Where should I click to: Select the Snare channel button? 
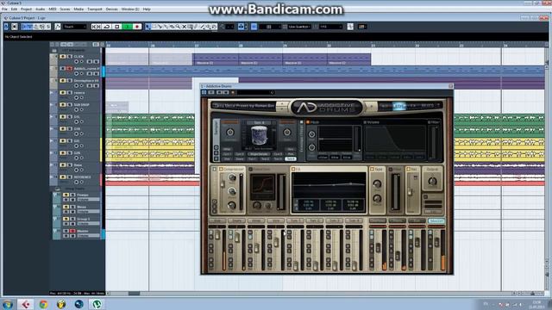tap(236, 220)
